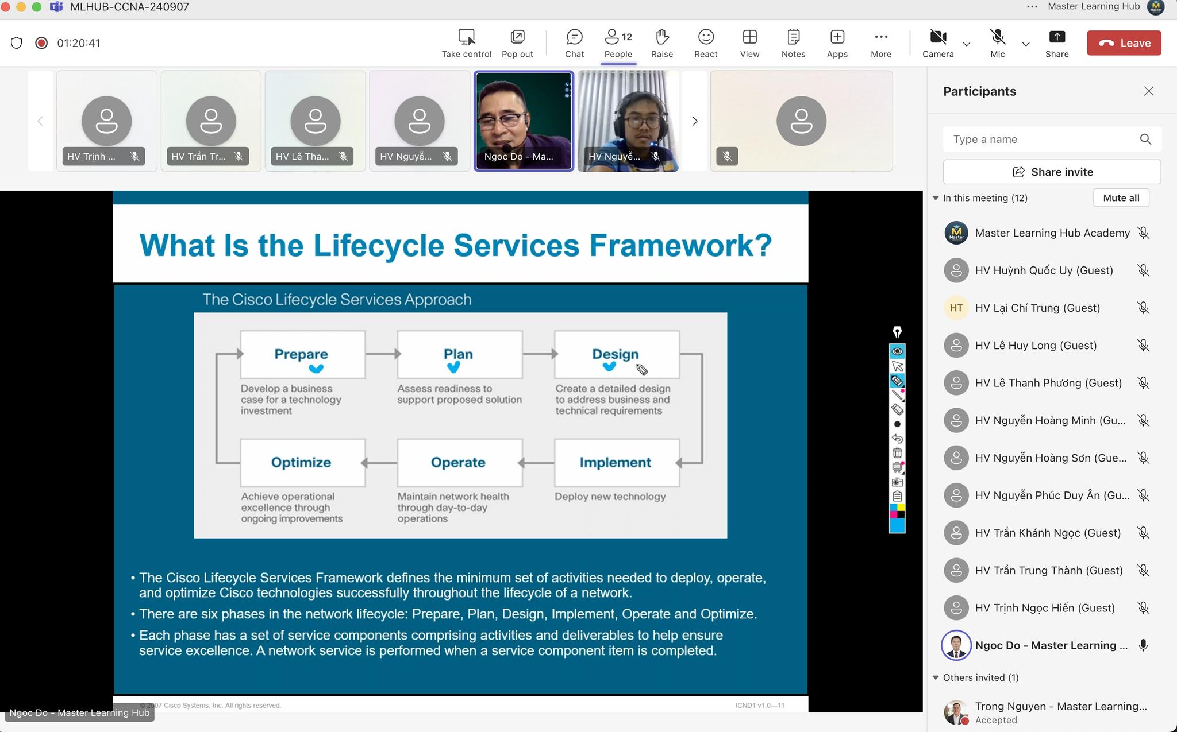Select Trong Nguyen - Master Learning invited entry
This screenshot has width=1177, height=732.
coord(1046,712)
